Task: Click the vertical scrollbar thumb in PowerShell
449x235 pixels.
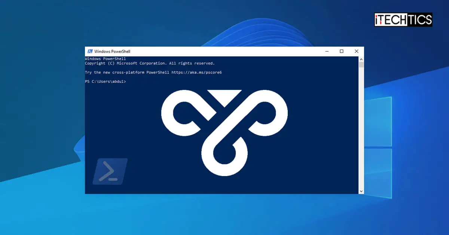Action: pyautogui.click(x=361, y=65)
